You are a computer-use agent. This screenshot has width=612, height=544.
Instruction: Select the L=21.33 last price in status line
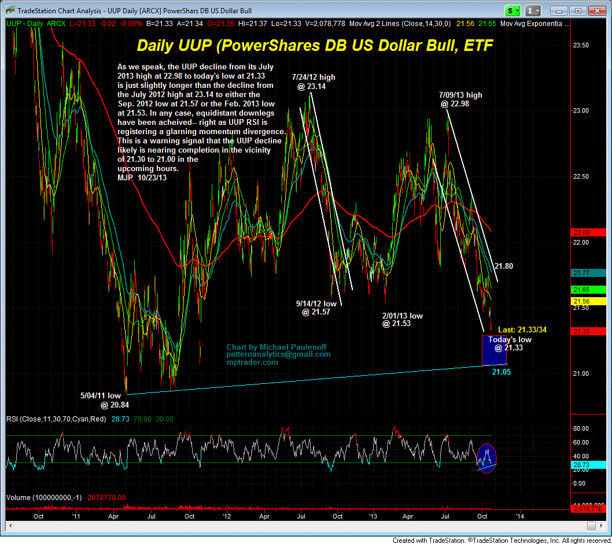pyautogui.click(x=82, y=23)
